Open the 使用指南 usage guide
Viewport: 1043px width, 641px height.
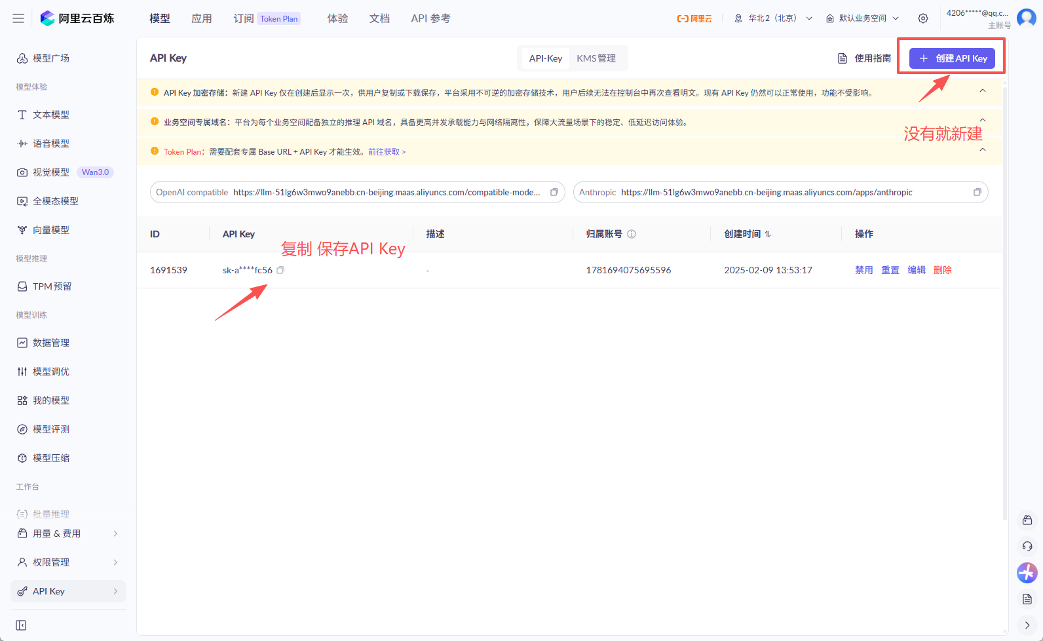tap(864, 58)
